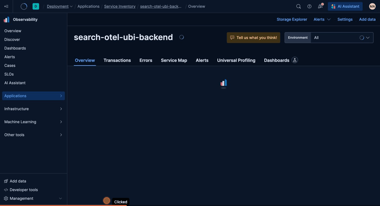The width and height of the screenshot is (380, 206).
Task: Open the Alerts tab
Action: (x=202, y=60)
